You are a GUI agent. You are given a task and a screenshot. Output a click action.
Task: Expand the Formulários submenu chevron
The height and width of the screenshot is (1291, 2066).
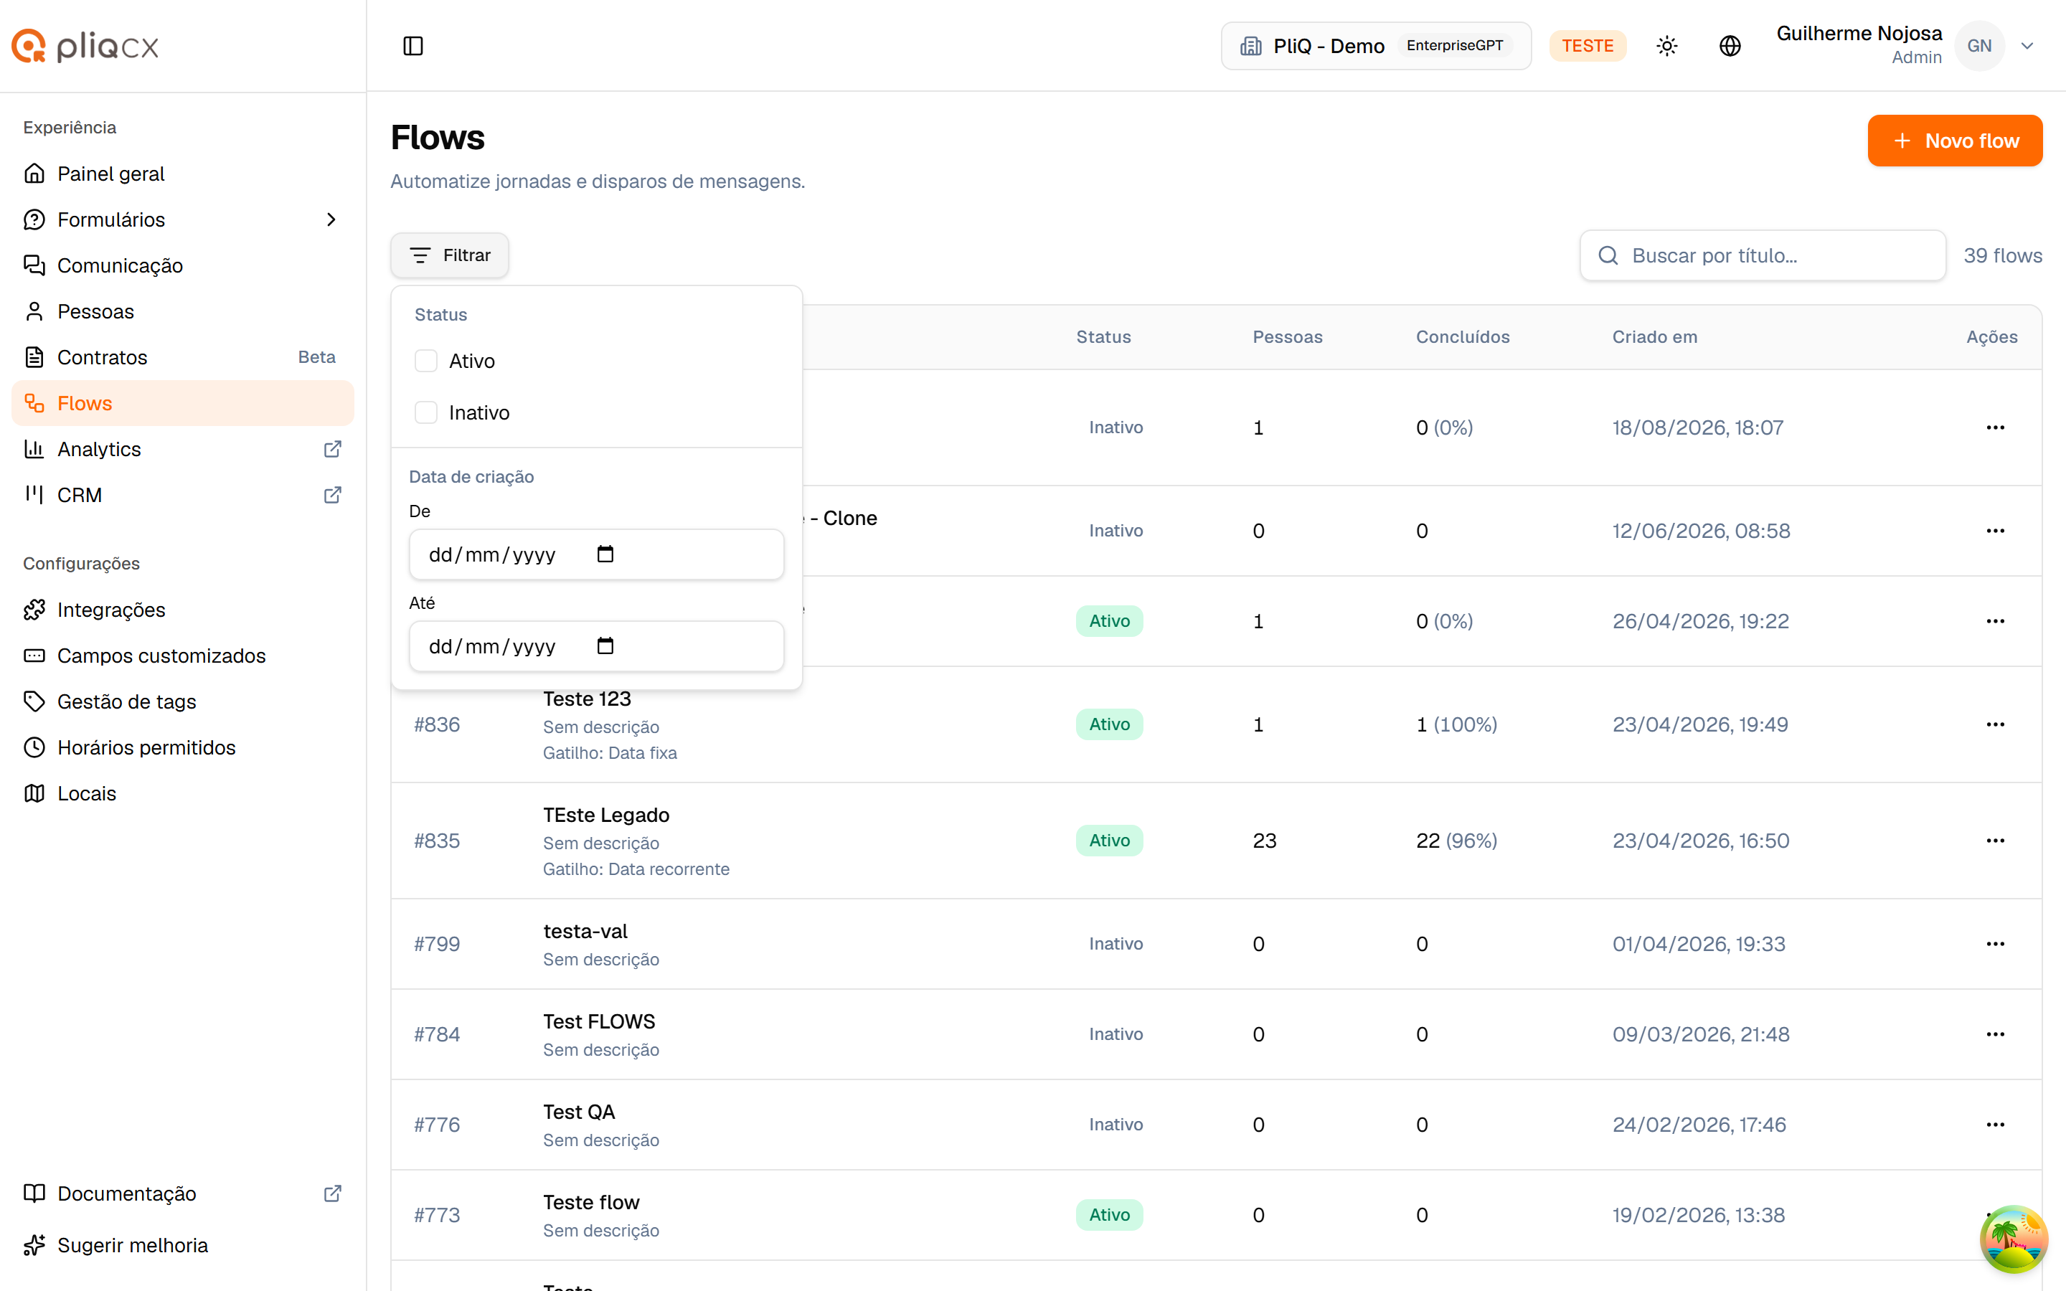pos(332,219)
